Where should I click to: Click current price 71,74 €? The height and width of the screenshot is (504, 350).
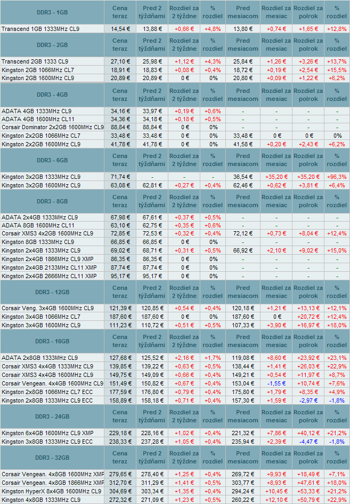point(120,177)
